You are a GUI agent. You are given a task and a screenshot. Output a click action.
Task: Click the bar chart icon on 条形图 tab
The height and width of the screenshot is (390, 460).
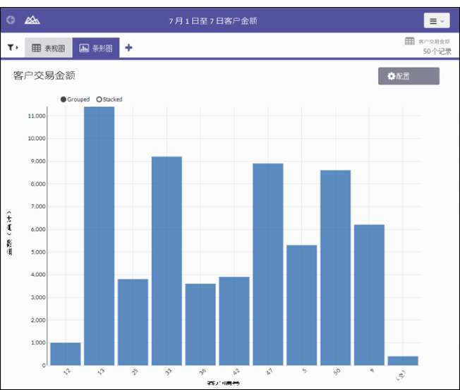(x=84, y=48)
